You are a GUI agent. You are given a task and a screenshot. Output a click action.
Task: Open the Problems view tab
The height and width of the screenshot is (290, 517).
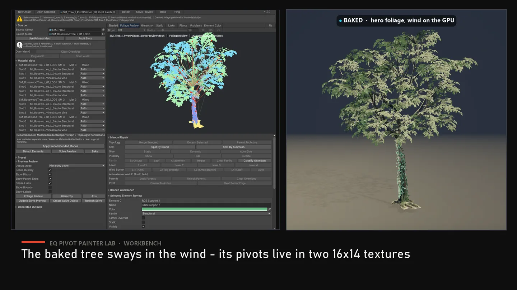tap(196, 26)
